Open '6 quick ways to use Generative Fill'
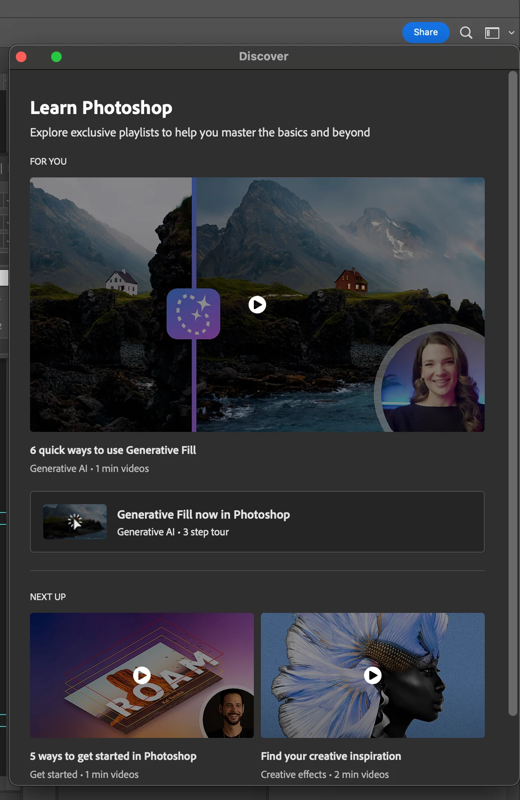520x800 pixels. 113,450
